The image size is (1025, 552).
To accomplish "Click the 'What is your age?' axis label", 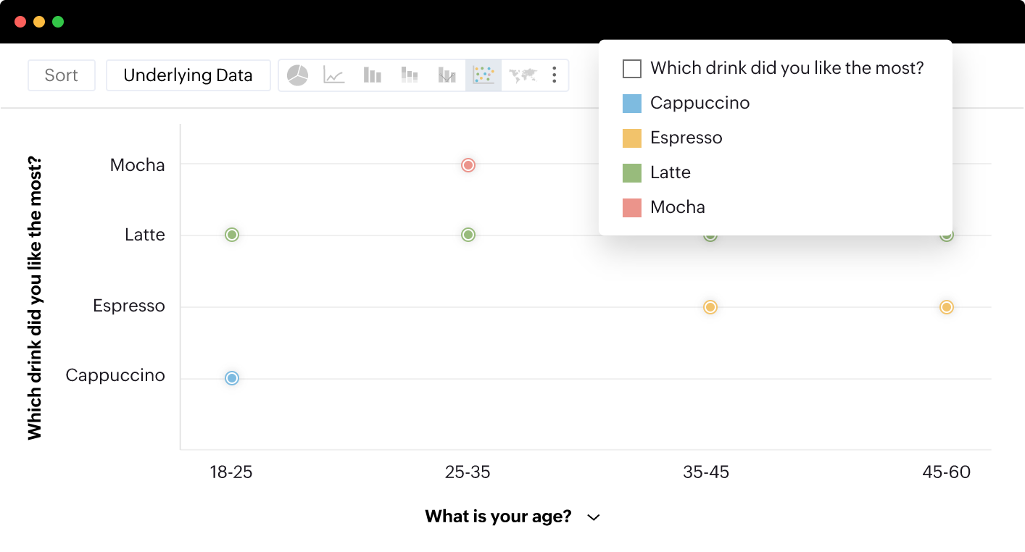I will click(498, 517).
